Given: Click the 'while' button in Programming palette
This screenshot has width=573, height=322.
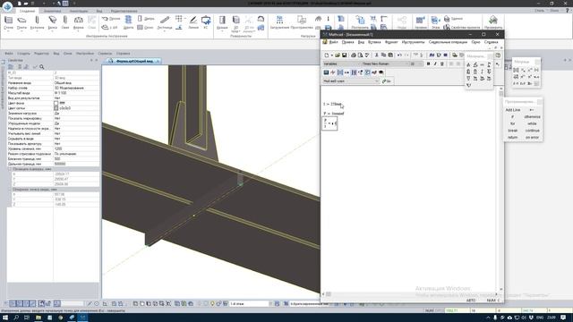Looking at the screenshot, I should [x=532, y=123].
